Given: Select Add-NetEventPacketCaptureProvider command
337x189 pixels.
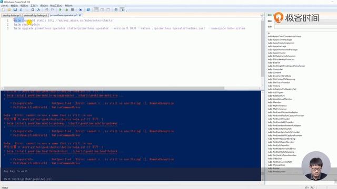Looking at the screenshot, I should (286, 115).
